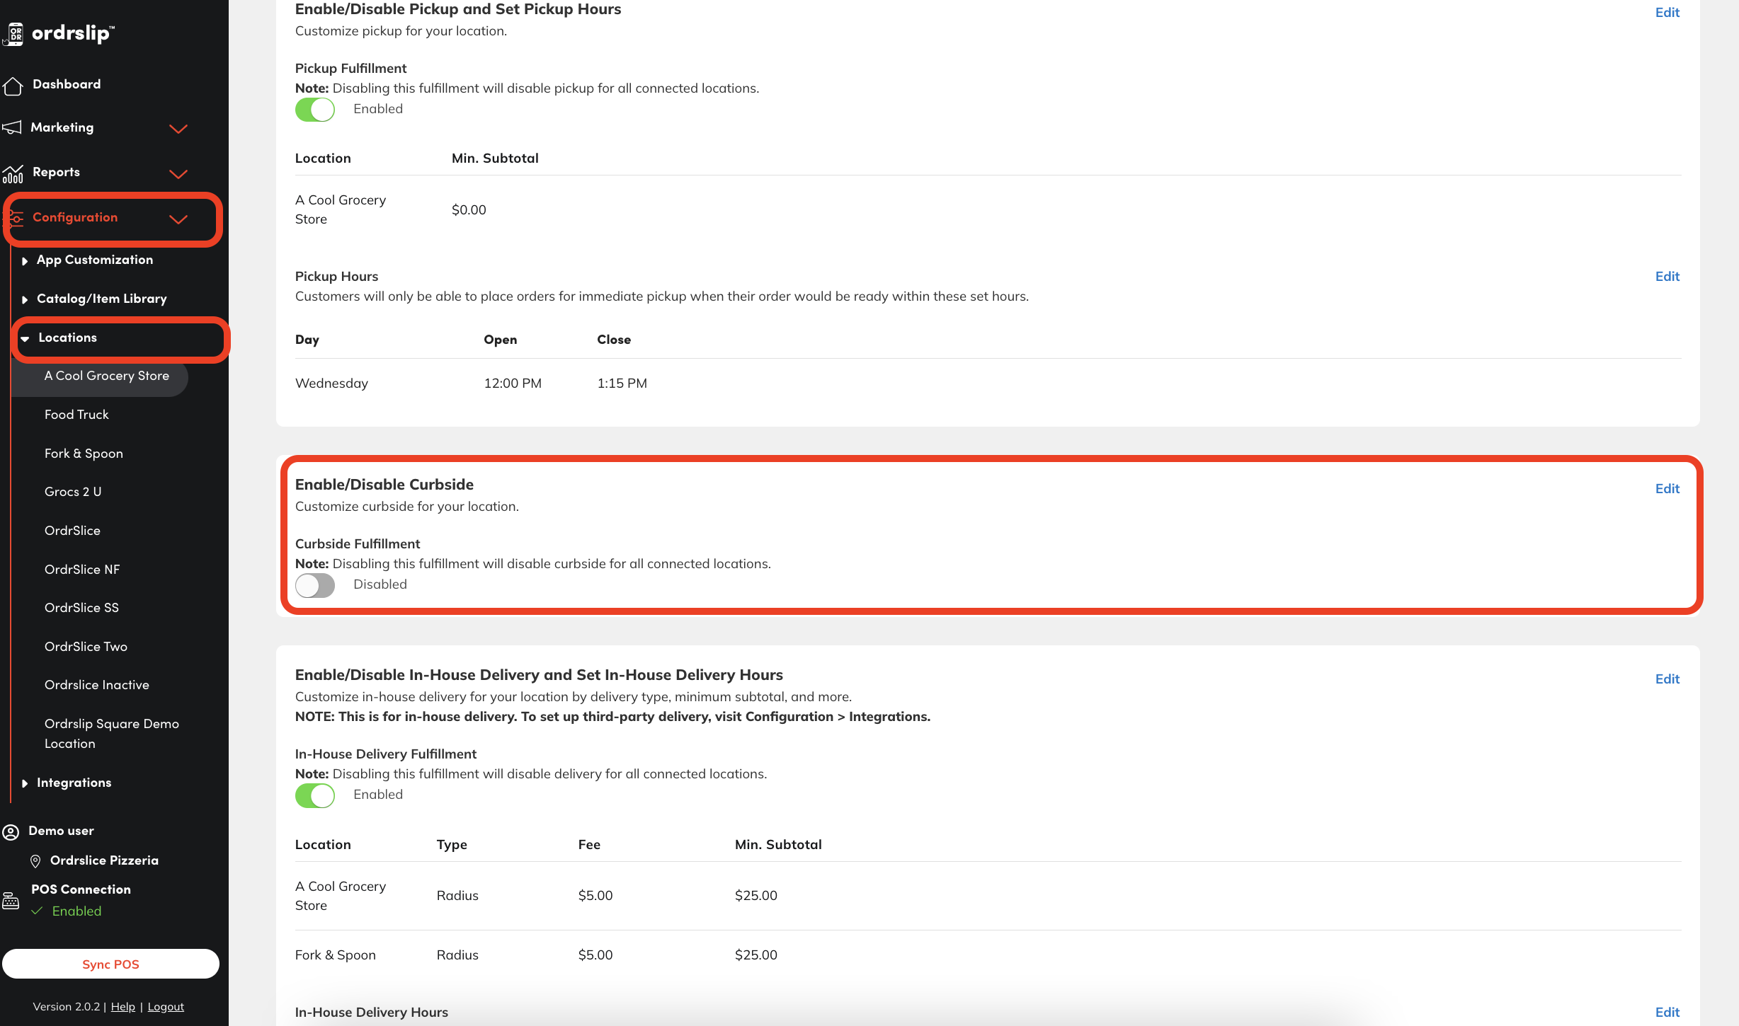Click the Ordrslice Pizzeria location pin icon
This screenshot has height=1026, width=1739.
click(x=35, y=861)
